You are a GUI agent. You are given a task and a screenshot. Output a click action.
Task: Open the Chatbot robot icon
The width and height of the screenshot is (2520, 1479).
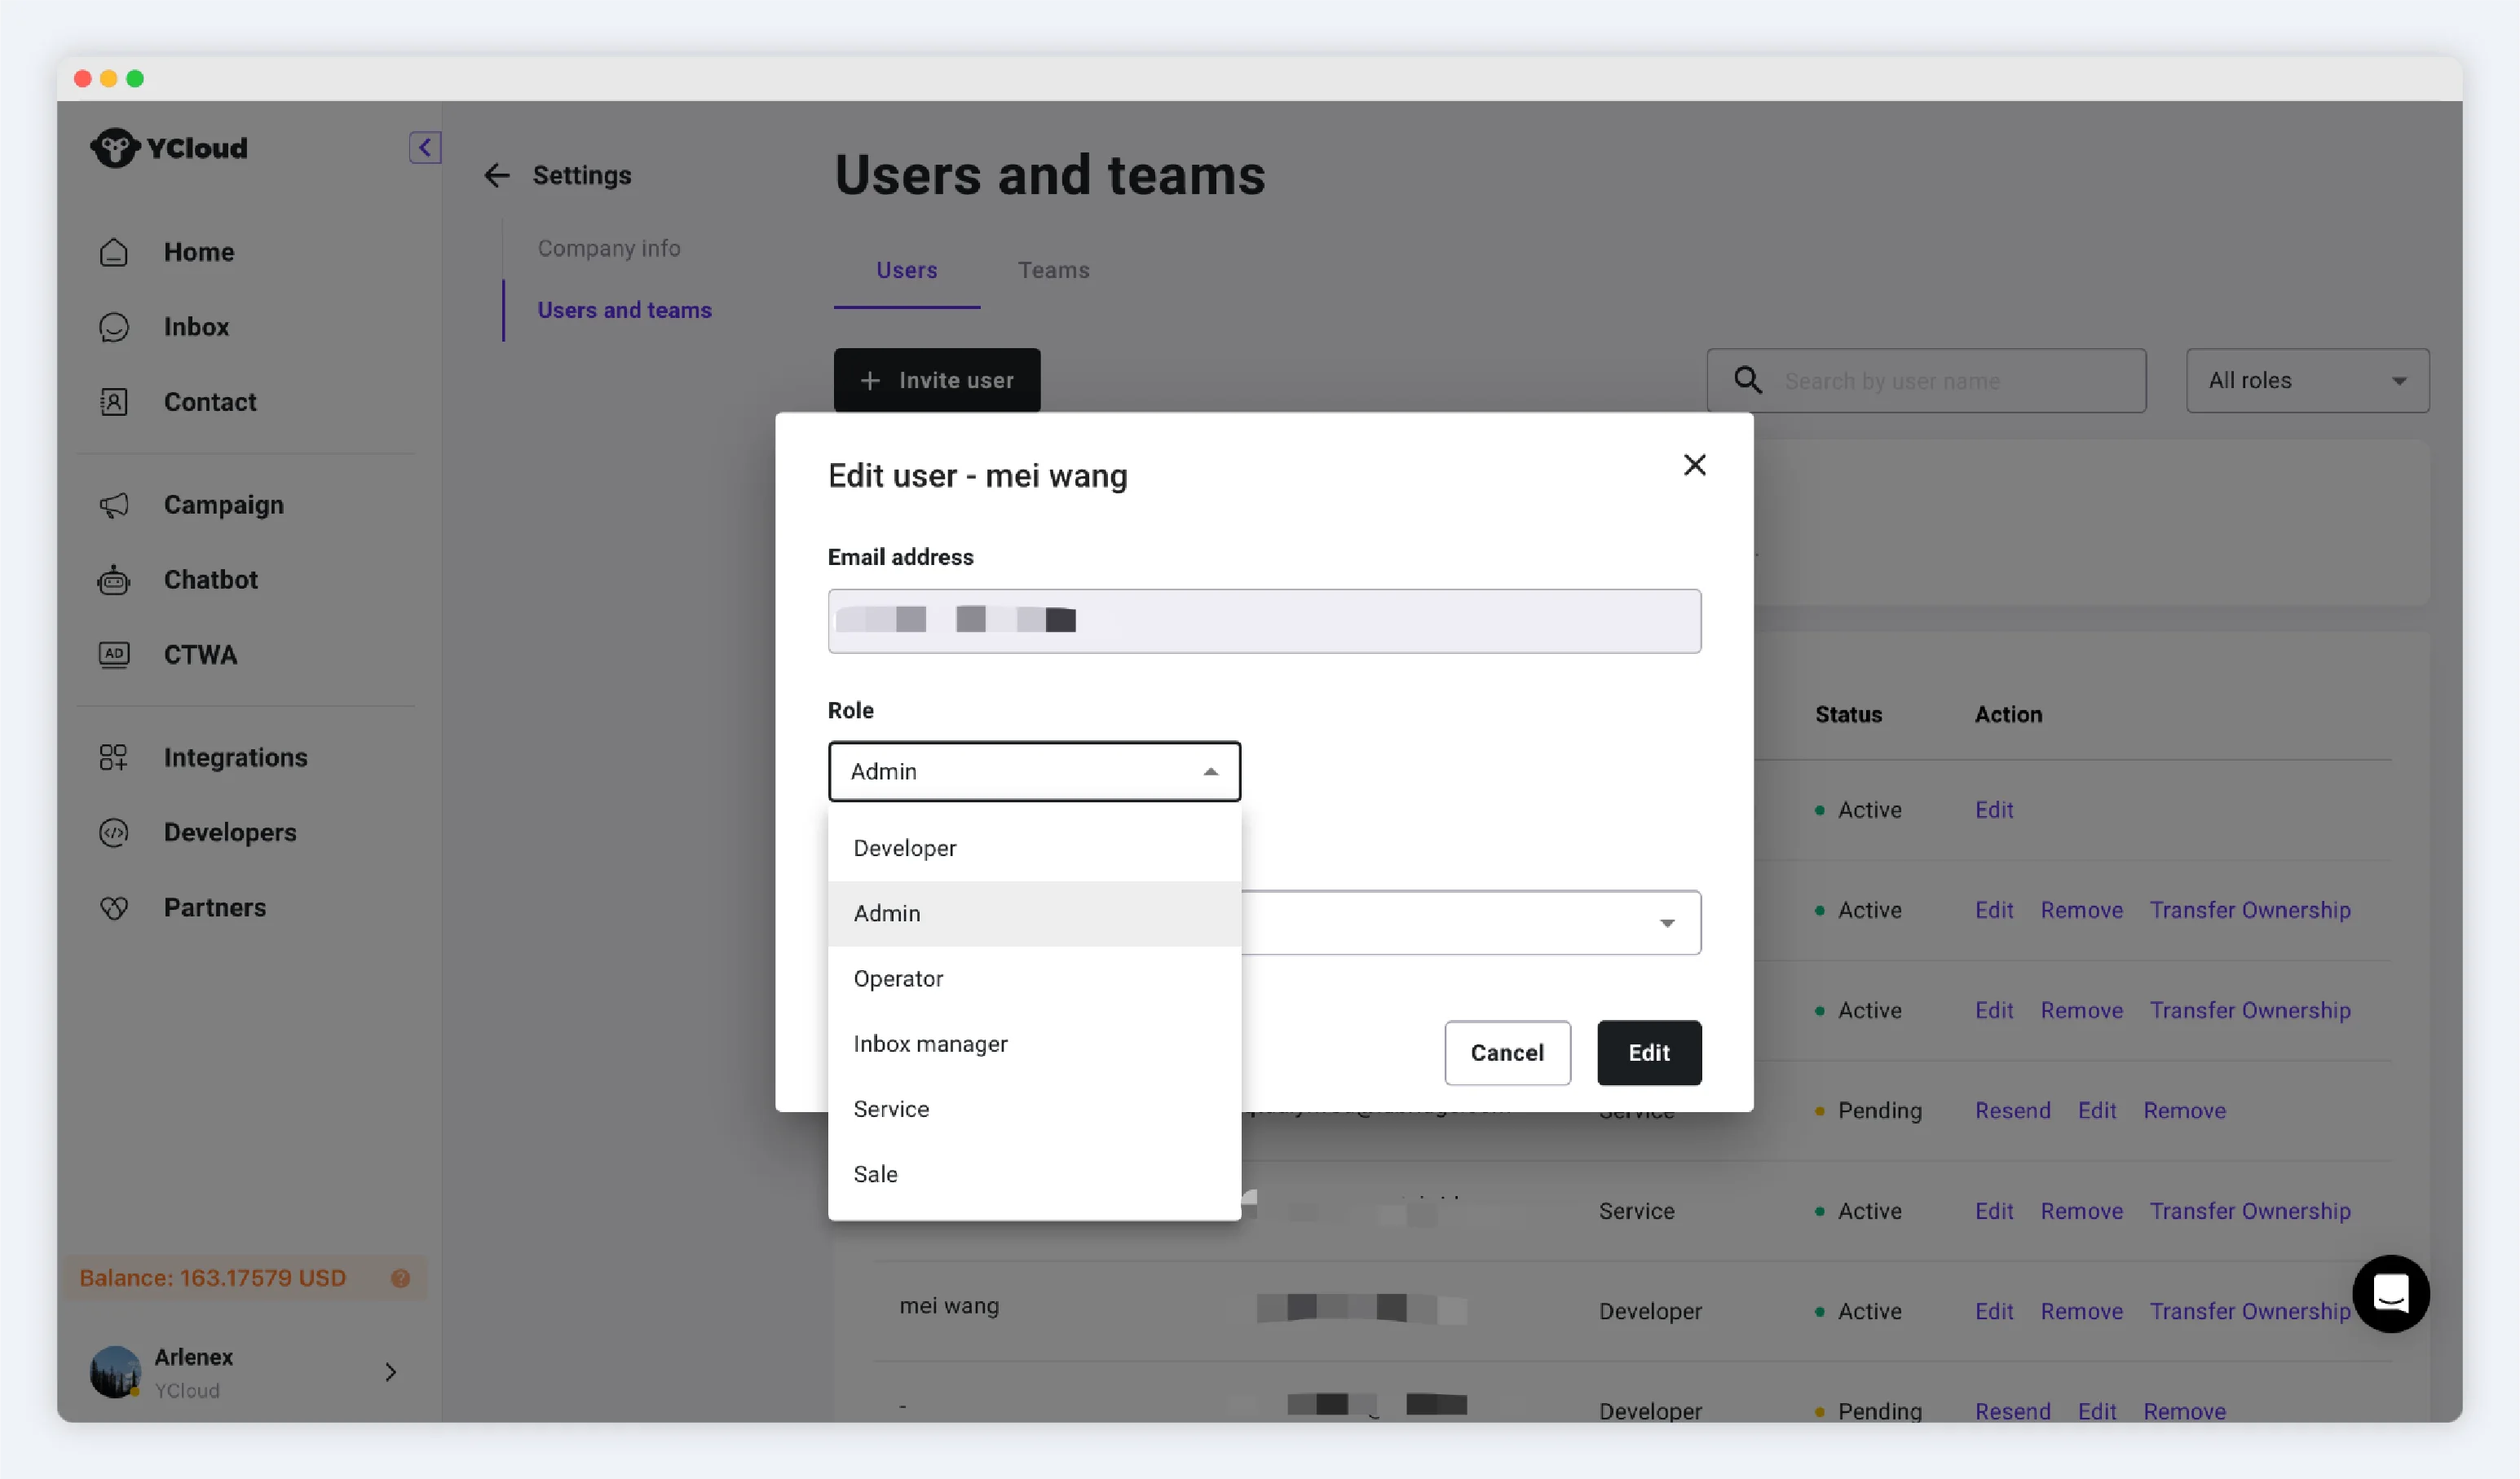pos(114,580)
